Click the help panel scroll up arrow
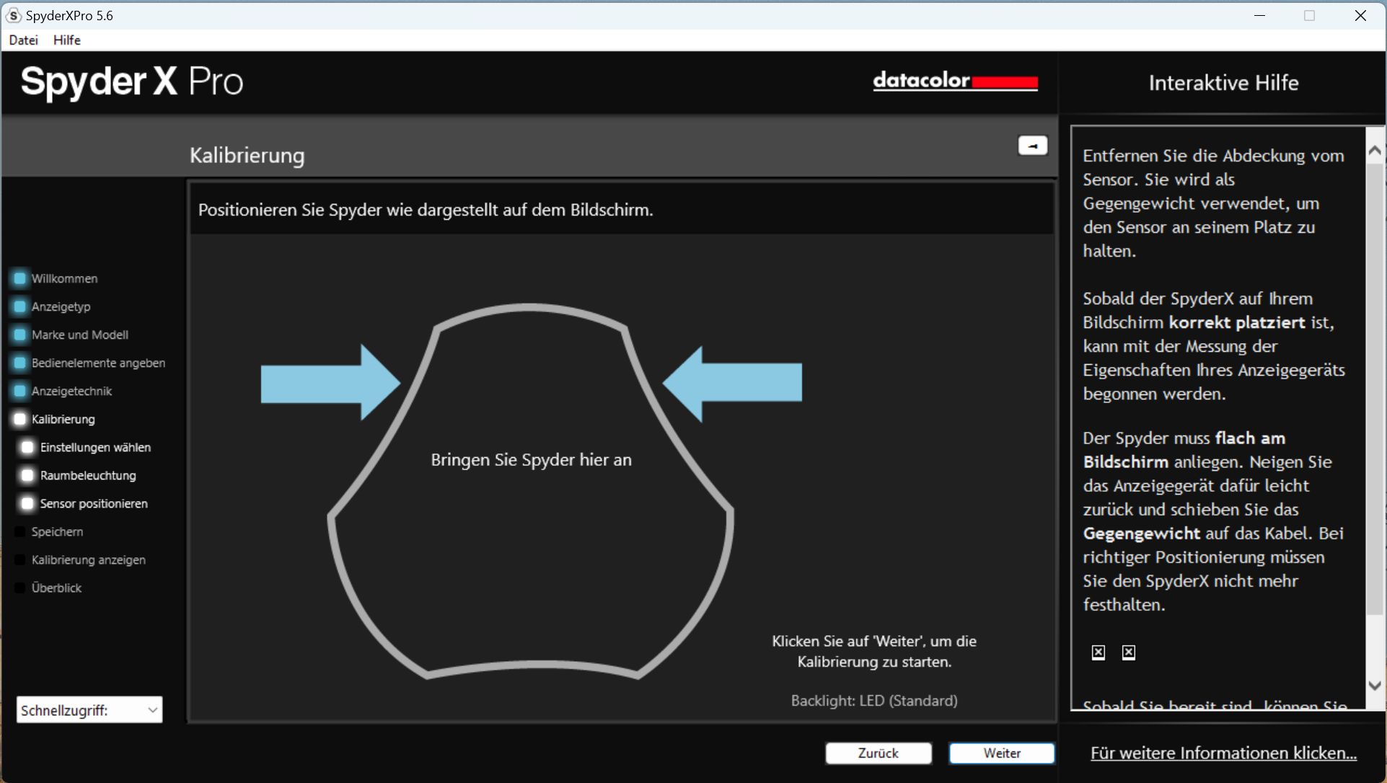 click(1375, 150)
